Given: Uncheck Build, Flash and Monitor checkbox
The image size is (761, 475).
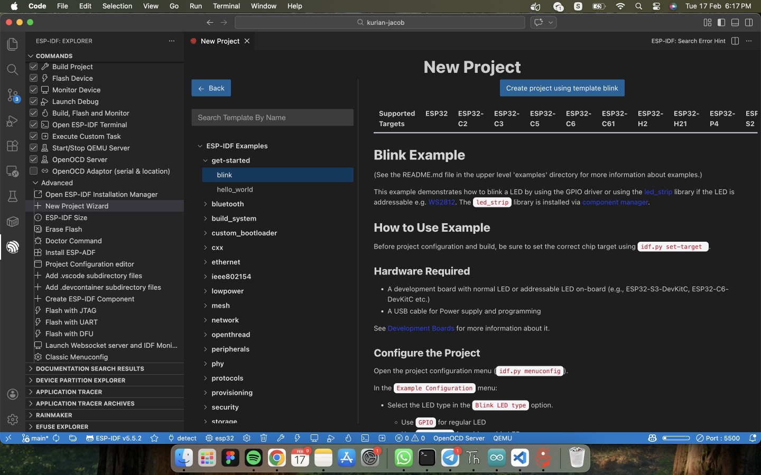Looking at the screenshot, I should pos(33,113).
